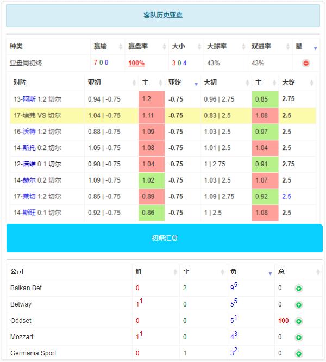Expand Oddset row with the green plus icon
Viewport: 326px width, 362px height.
pyautogui.click(x=298, y=321)
